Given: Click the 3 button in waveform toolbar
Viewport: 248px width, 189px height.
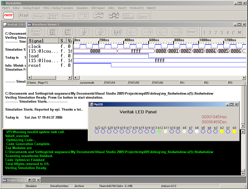Looking at the screenshot, I should click(222, 33).
